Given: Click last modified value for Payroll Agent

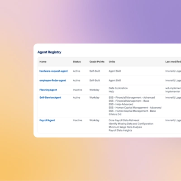Looking at the screenshot, I should coord(173,120).
